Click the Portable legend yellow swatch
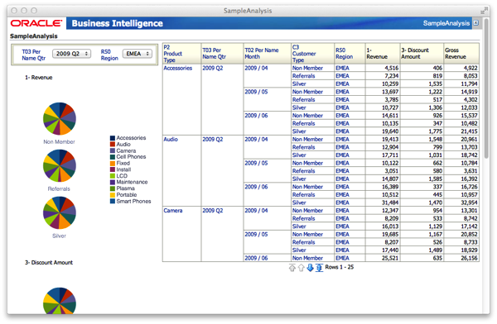Image resolution: width=497 pixels, height=324 pixels. [x=113, y=195]
